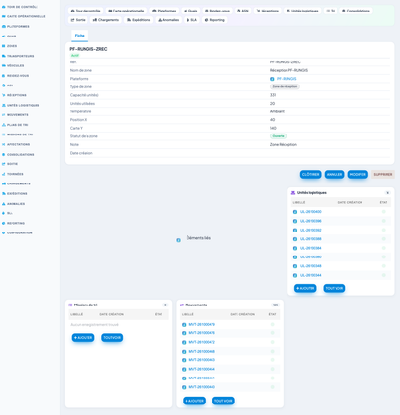Open Tour de contrôle from the sidebar
The image size is (400, 415).
point(20,7)
